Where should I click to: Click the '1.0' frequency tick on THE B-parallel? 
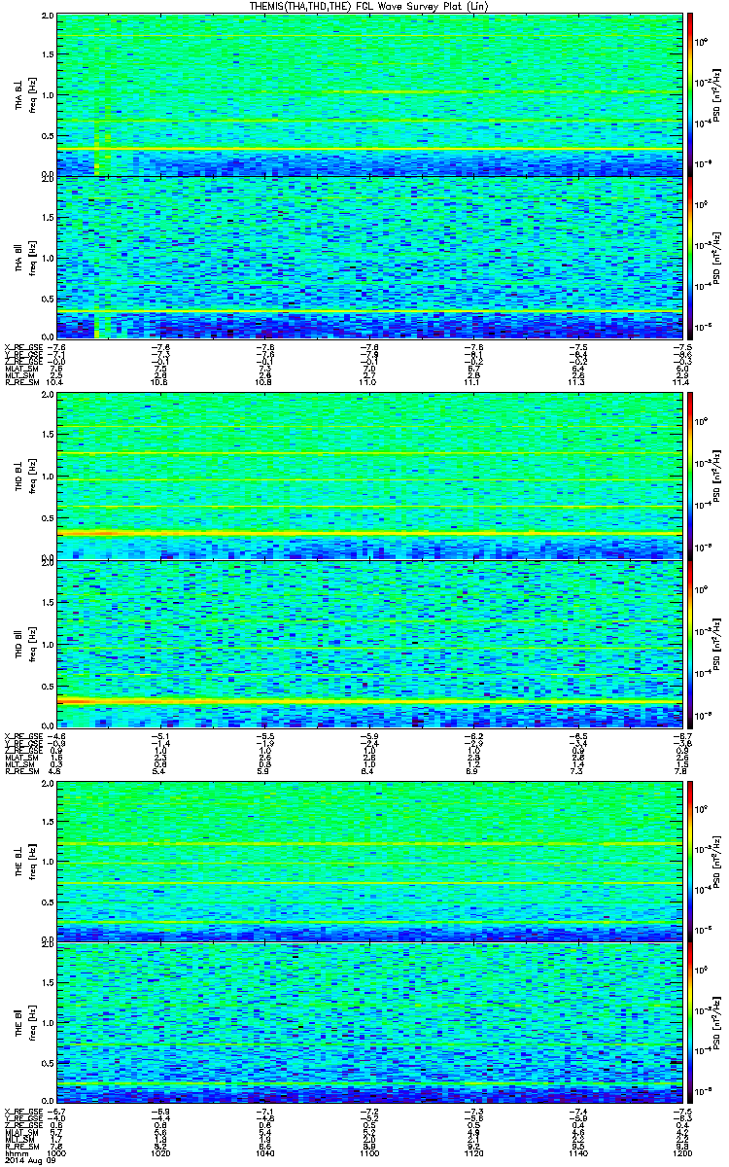point(48,1023)
